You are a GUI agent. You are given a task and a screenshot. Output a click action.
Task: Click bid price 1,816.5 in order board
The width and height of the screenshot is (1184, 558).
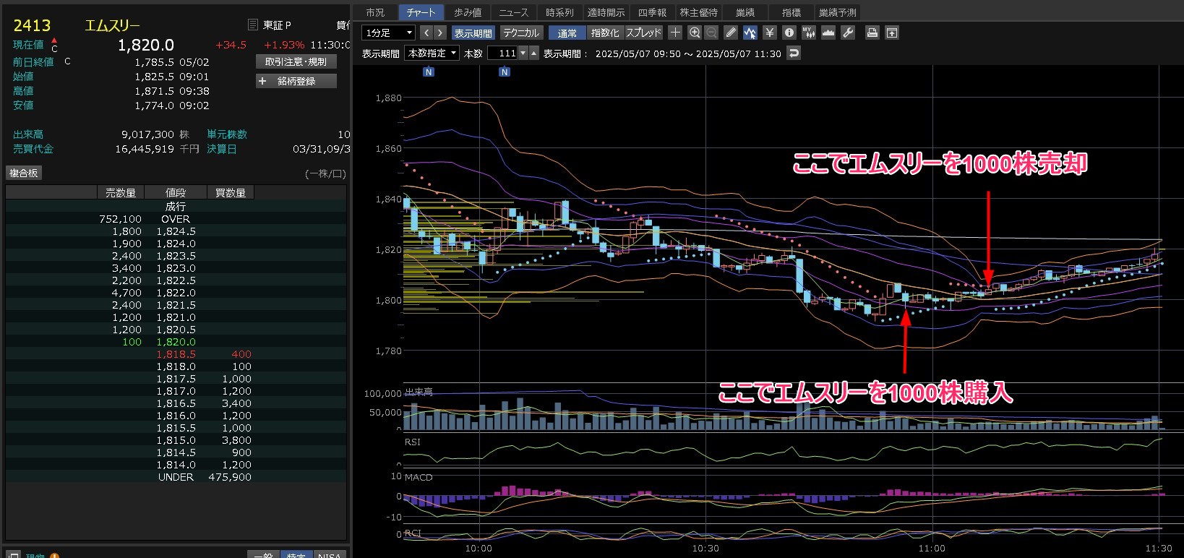(176, 403)
